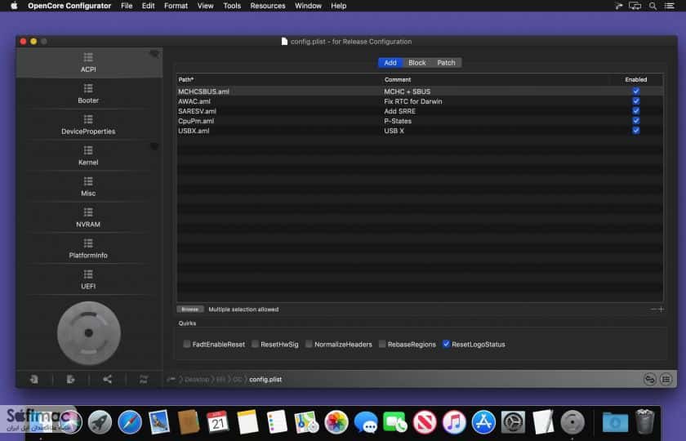Toggle Enabled checkbox for AWAC.aml
Image resolution: width=686 pixels, height=441 pixels.
(x=636, y=101)
